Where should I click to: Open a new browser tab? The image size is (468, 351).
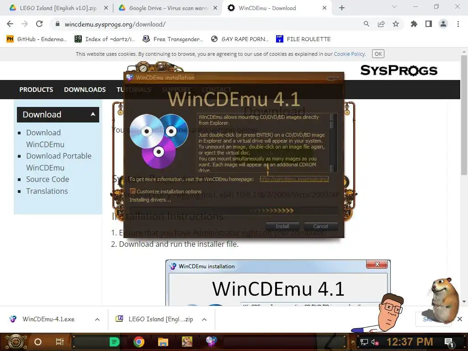[342, 8]
